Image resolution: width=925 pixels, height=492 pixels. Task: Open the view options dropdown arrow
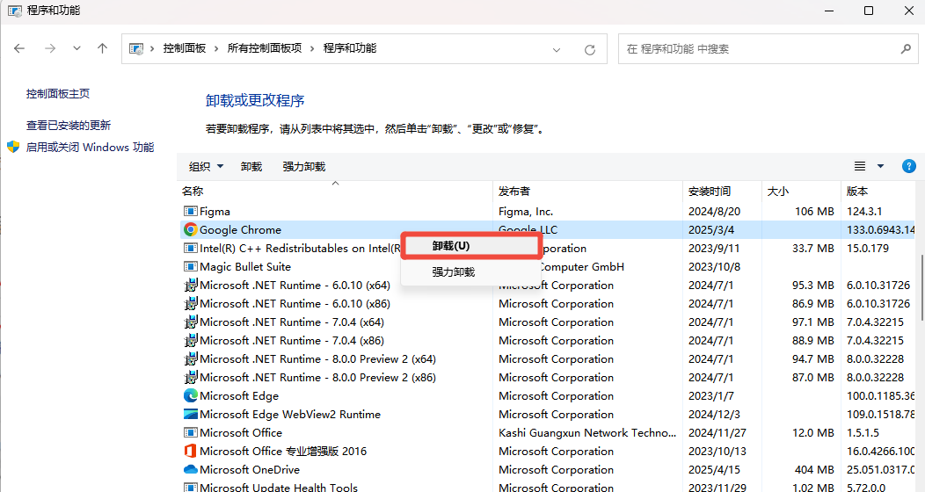tap(880, 166)
